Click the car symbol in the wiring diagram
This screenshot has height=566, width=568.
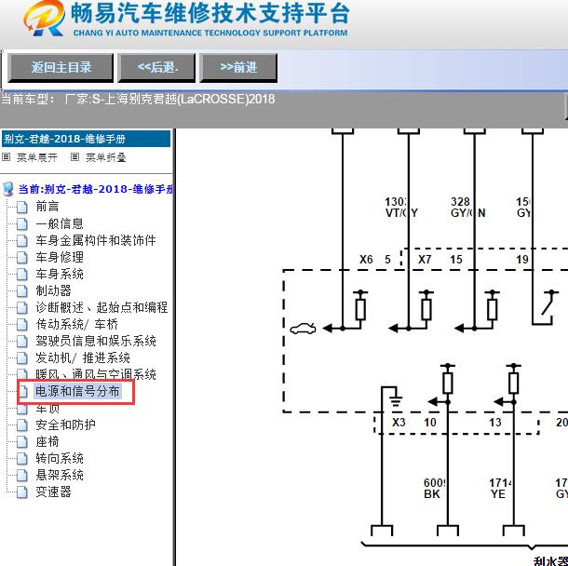click(303, 329)
